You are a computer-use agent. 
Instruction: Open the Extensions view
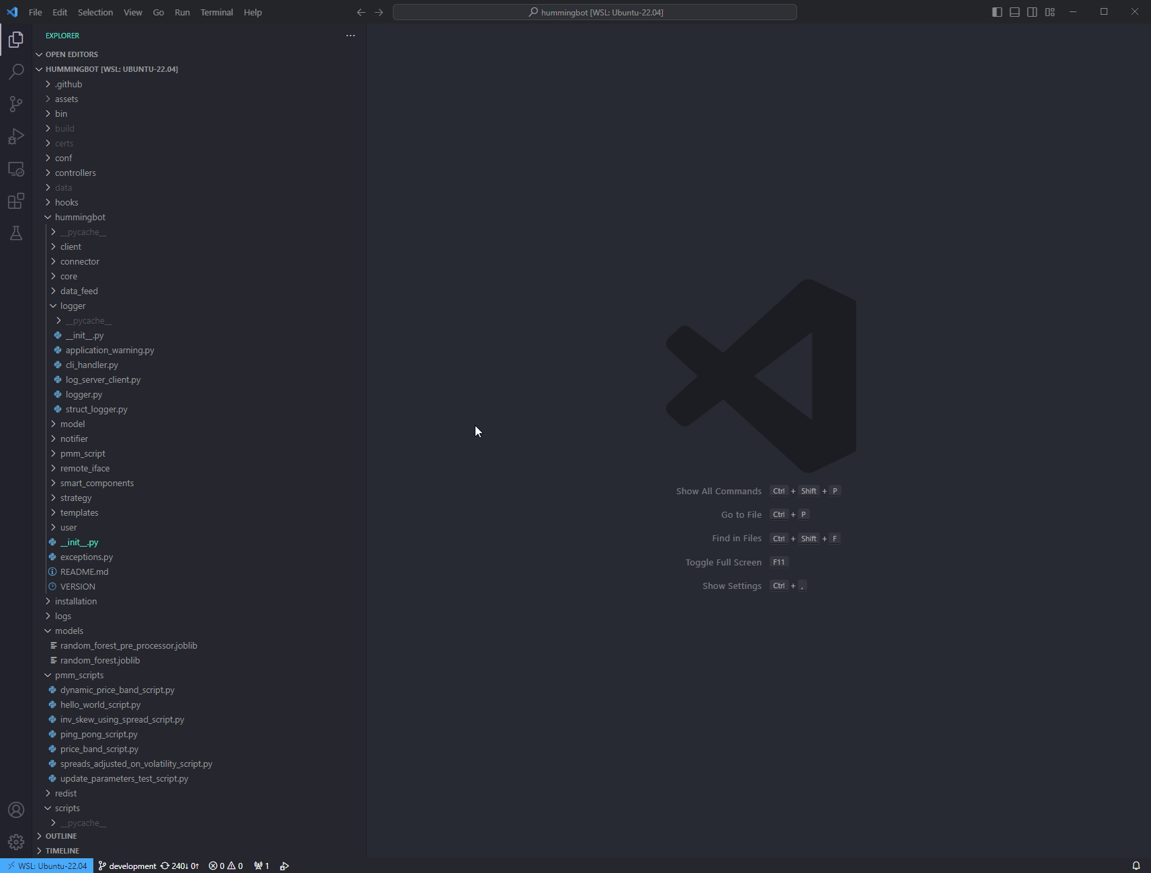(x=15, y=201)
